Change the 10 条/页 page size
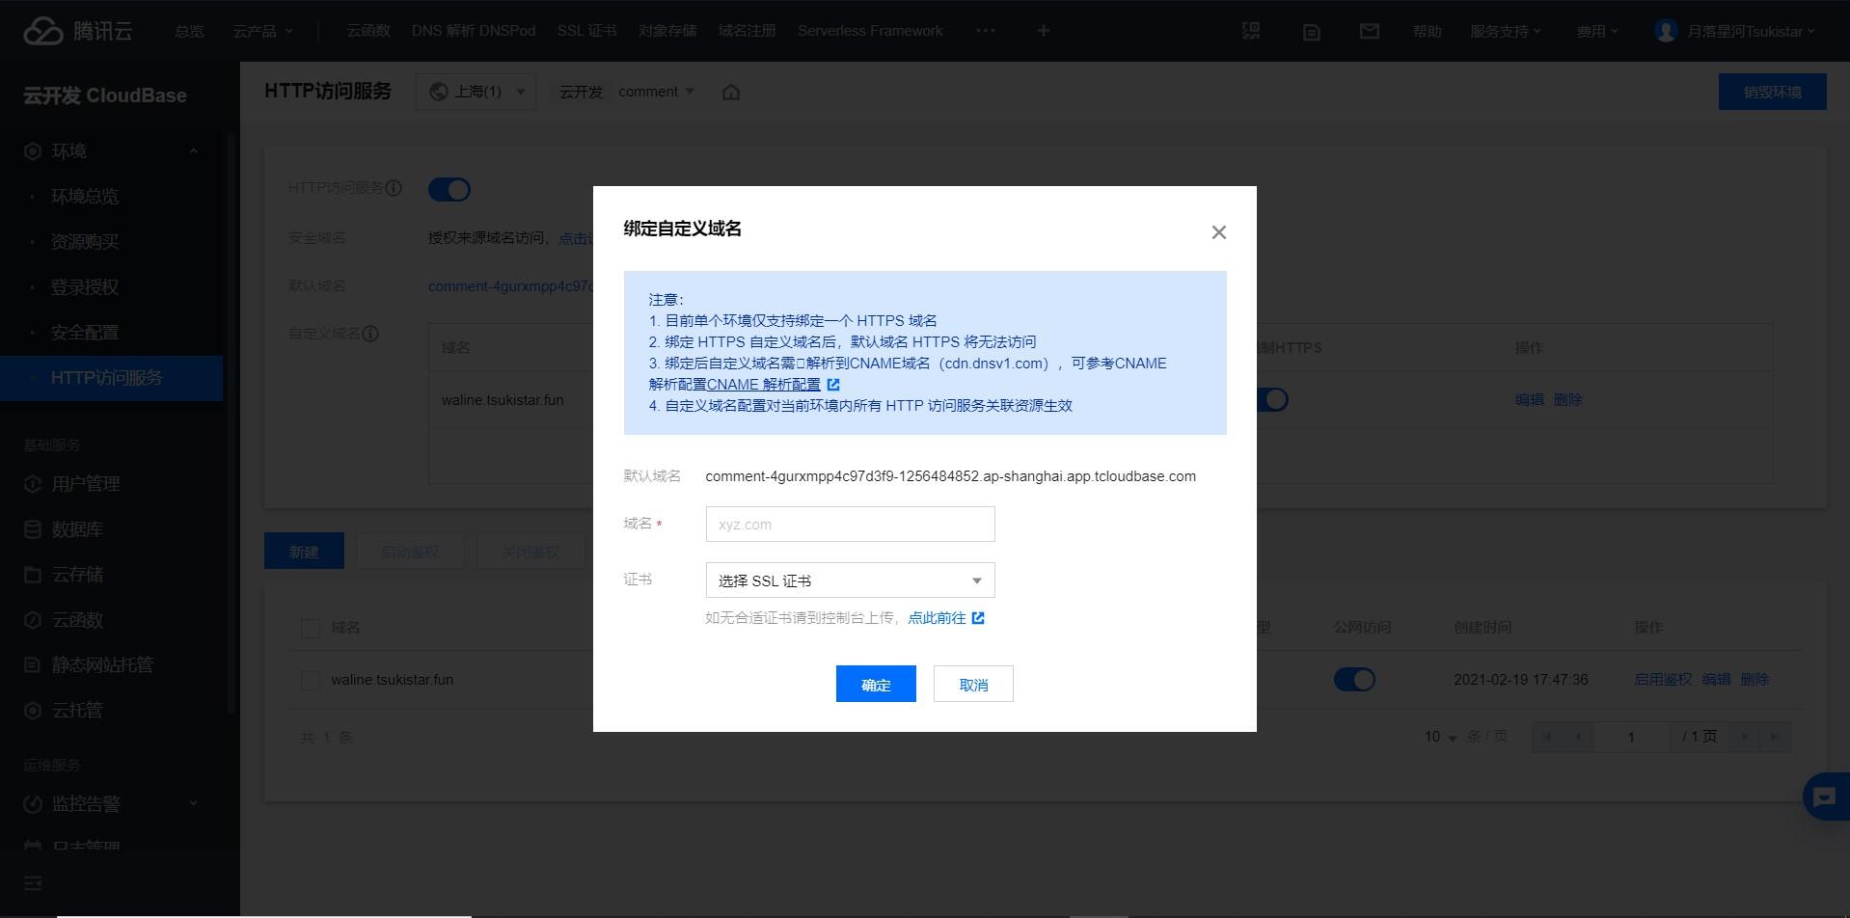This screenshot has width=1850, height=918. [1440, 737]
